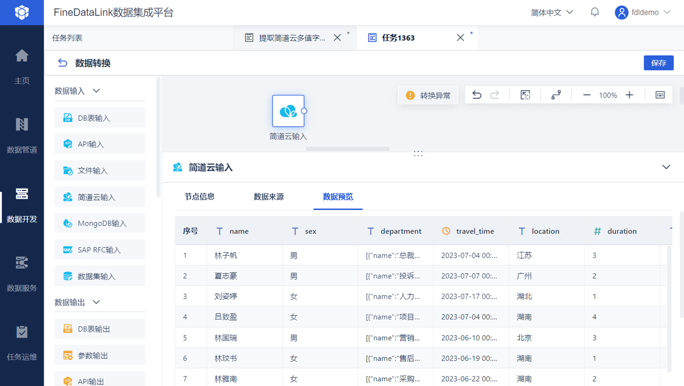Click the 保存 button
Screen dimensions: 684x386
tap(659, 62)
